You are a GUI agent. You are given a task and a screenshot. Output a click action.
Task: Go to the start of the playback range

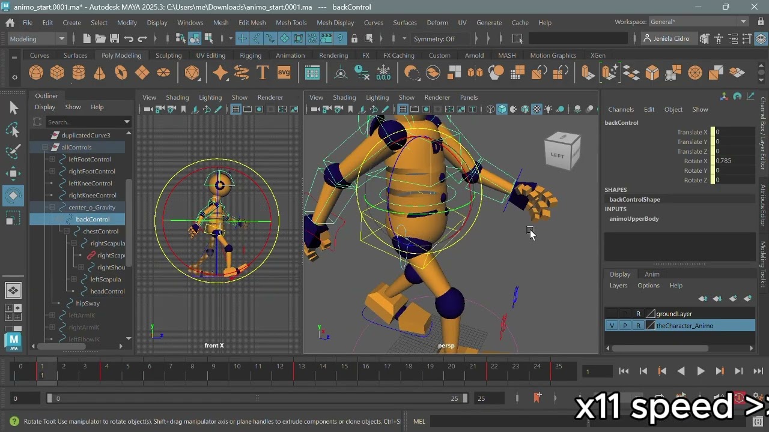[624, 371]
